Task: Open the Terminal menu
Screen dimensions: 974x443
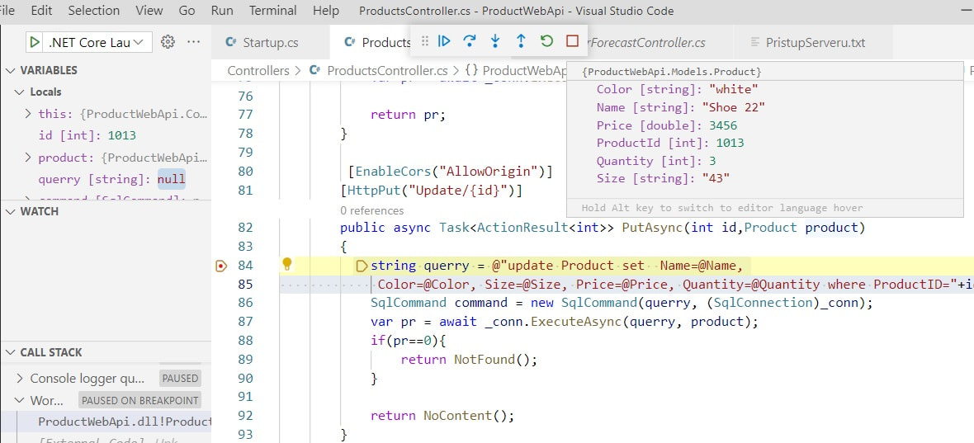Action: point(273,11)
